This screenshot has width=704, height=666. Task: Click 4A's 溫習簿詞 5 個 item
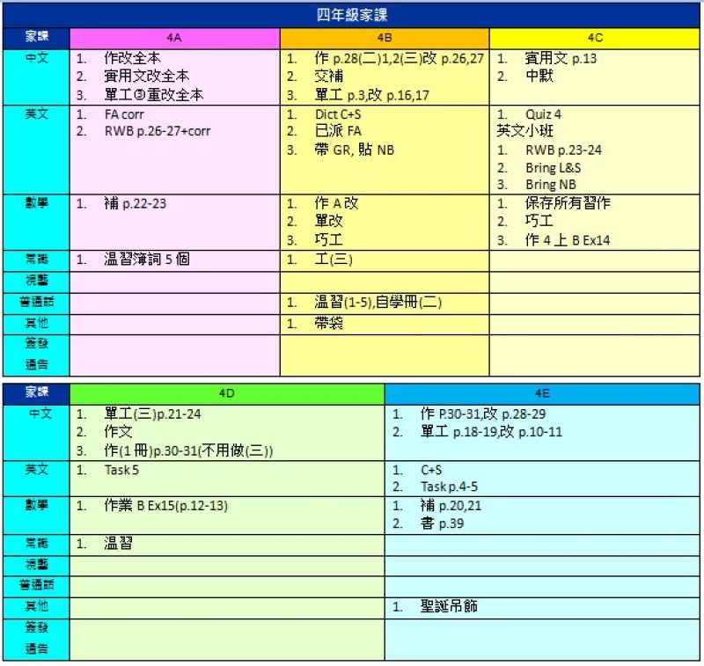tap(153, 260)
